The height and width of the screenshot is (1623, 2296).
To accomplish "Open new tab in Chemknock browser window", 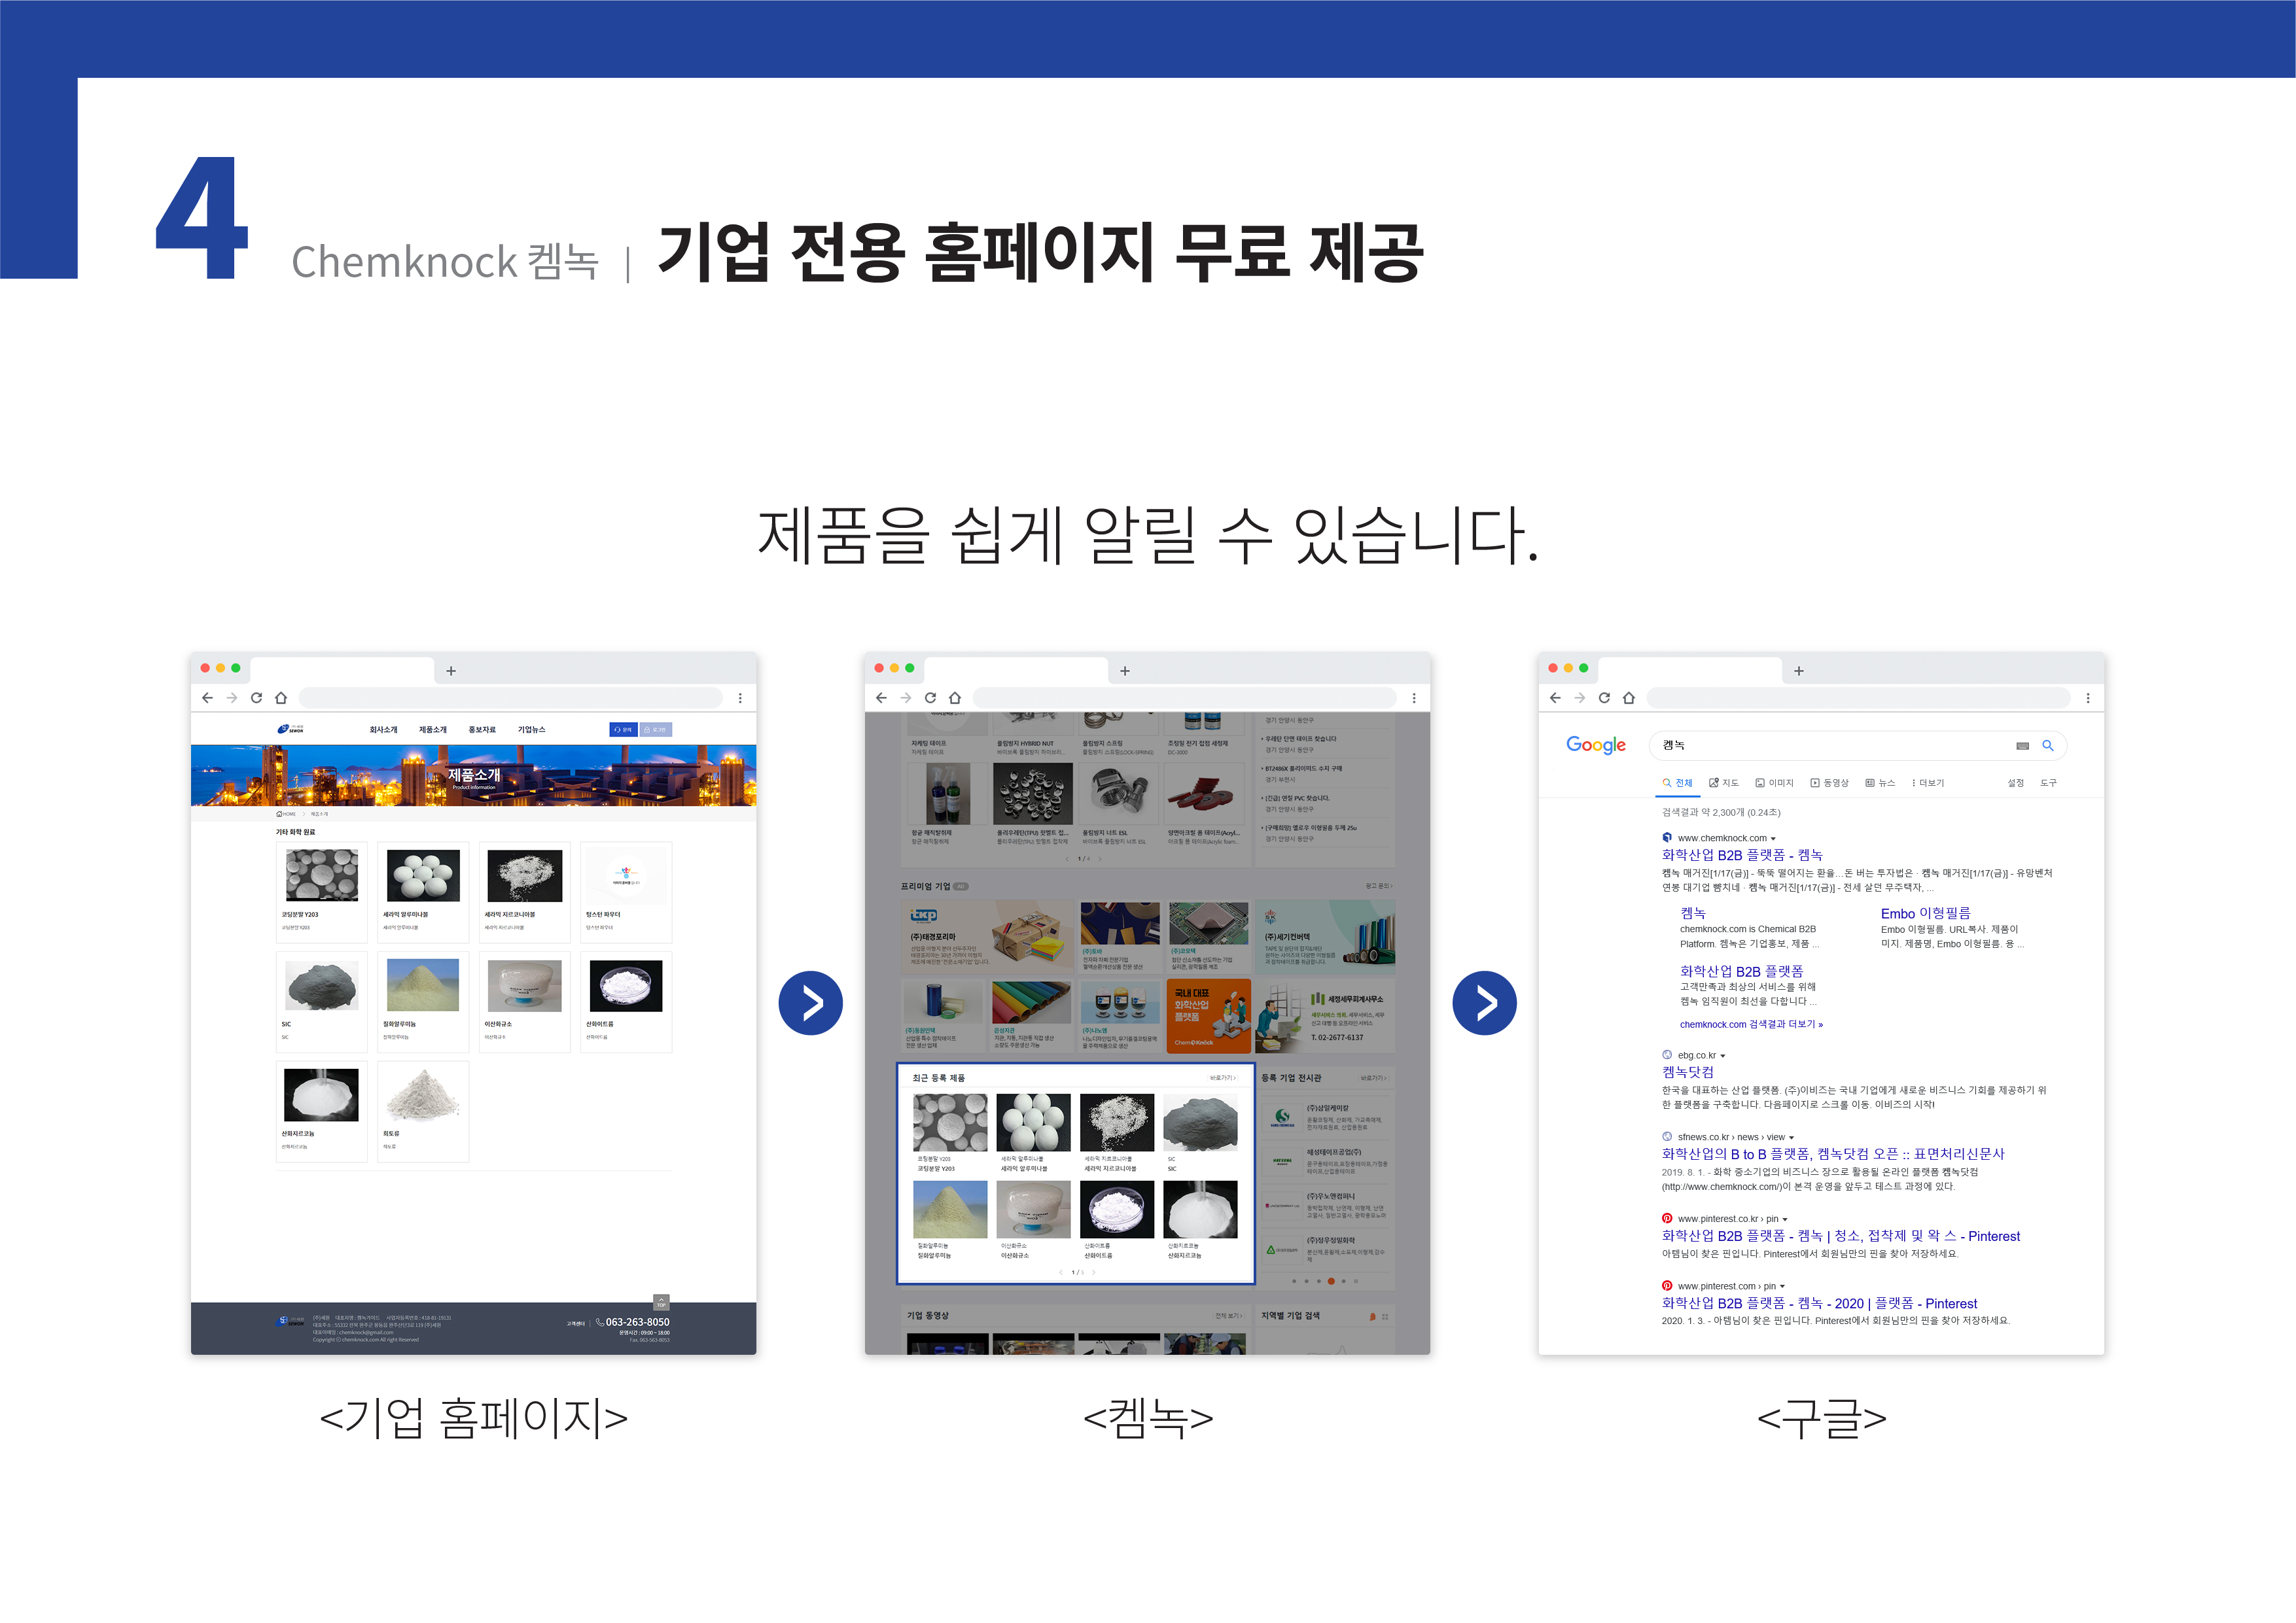I will click(1125, 671).
